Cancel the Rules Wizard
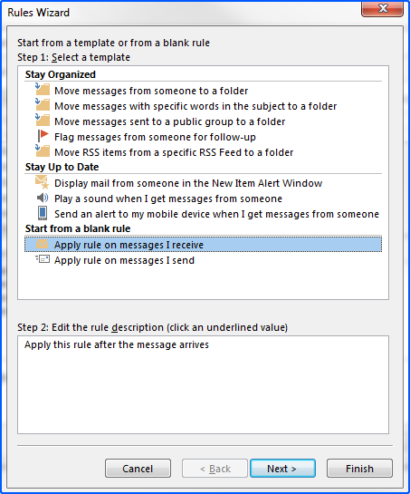Viewport: 410px width, 494px height. [138, 469]
